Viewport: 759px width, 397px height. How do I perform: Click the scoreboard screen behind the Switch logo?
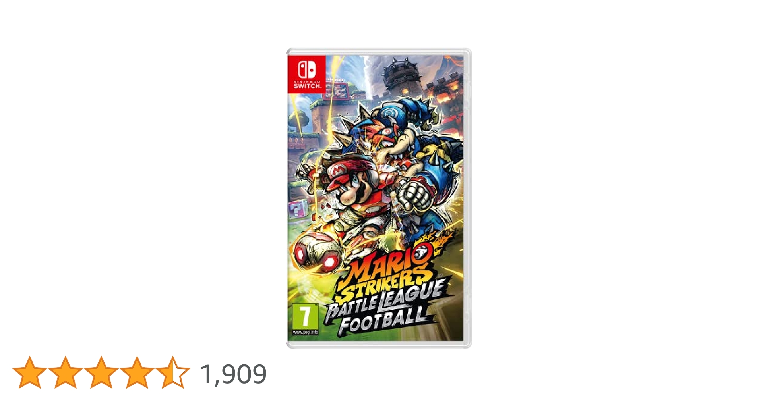[337, 91]
